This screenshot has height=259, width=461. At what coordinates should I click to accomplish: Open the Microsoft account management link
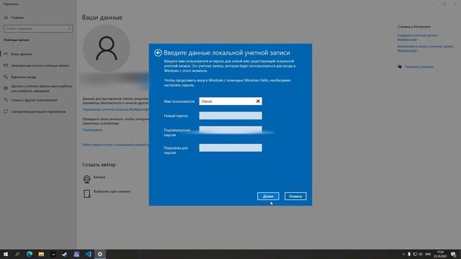115,109
